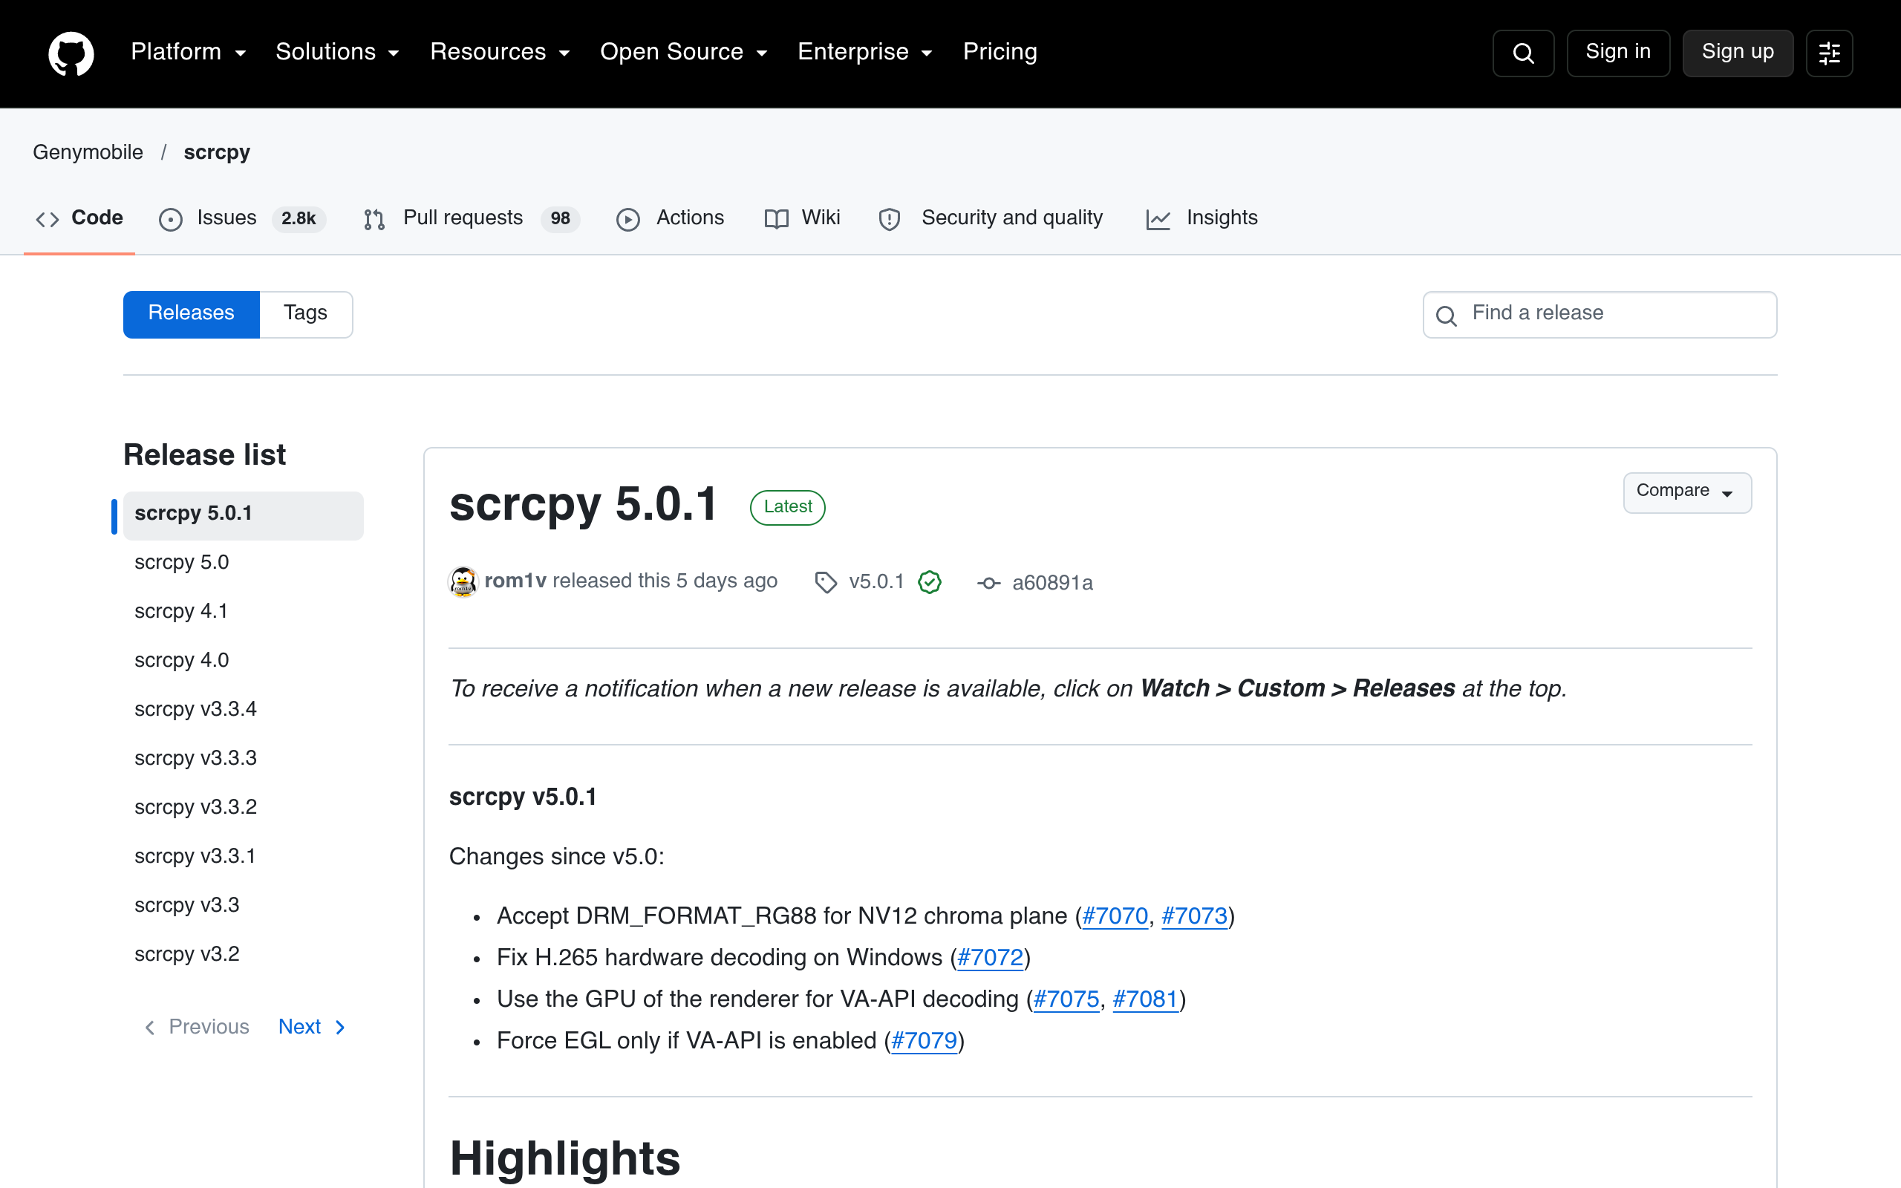Expand the Resources menu
This screenshot has width=1901, height=1188.
(500, 52)
